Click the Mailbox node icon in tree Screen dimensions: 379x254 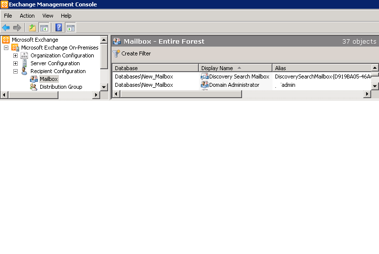pyautogui.click(x=33, y=79)
